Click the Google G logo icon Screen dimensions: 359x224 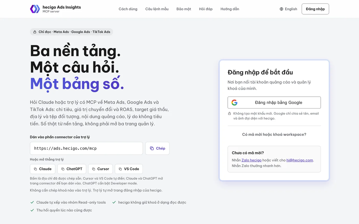coord(234,102)
